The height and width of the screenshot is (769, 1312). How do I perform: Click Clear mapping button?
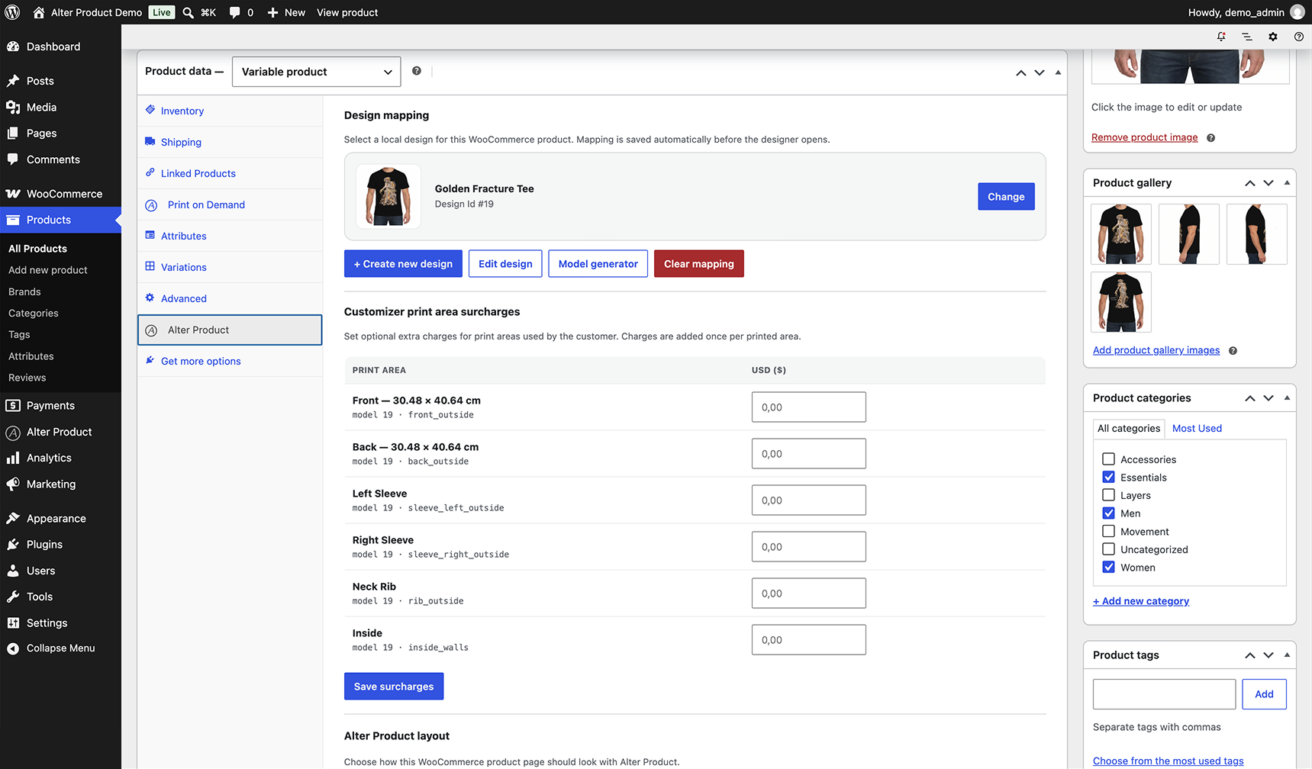698,264
